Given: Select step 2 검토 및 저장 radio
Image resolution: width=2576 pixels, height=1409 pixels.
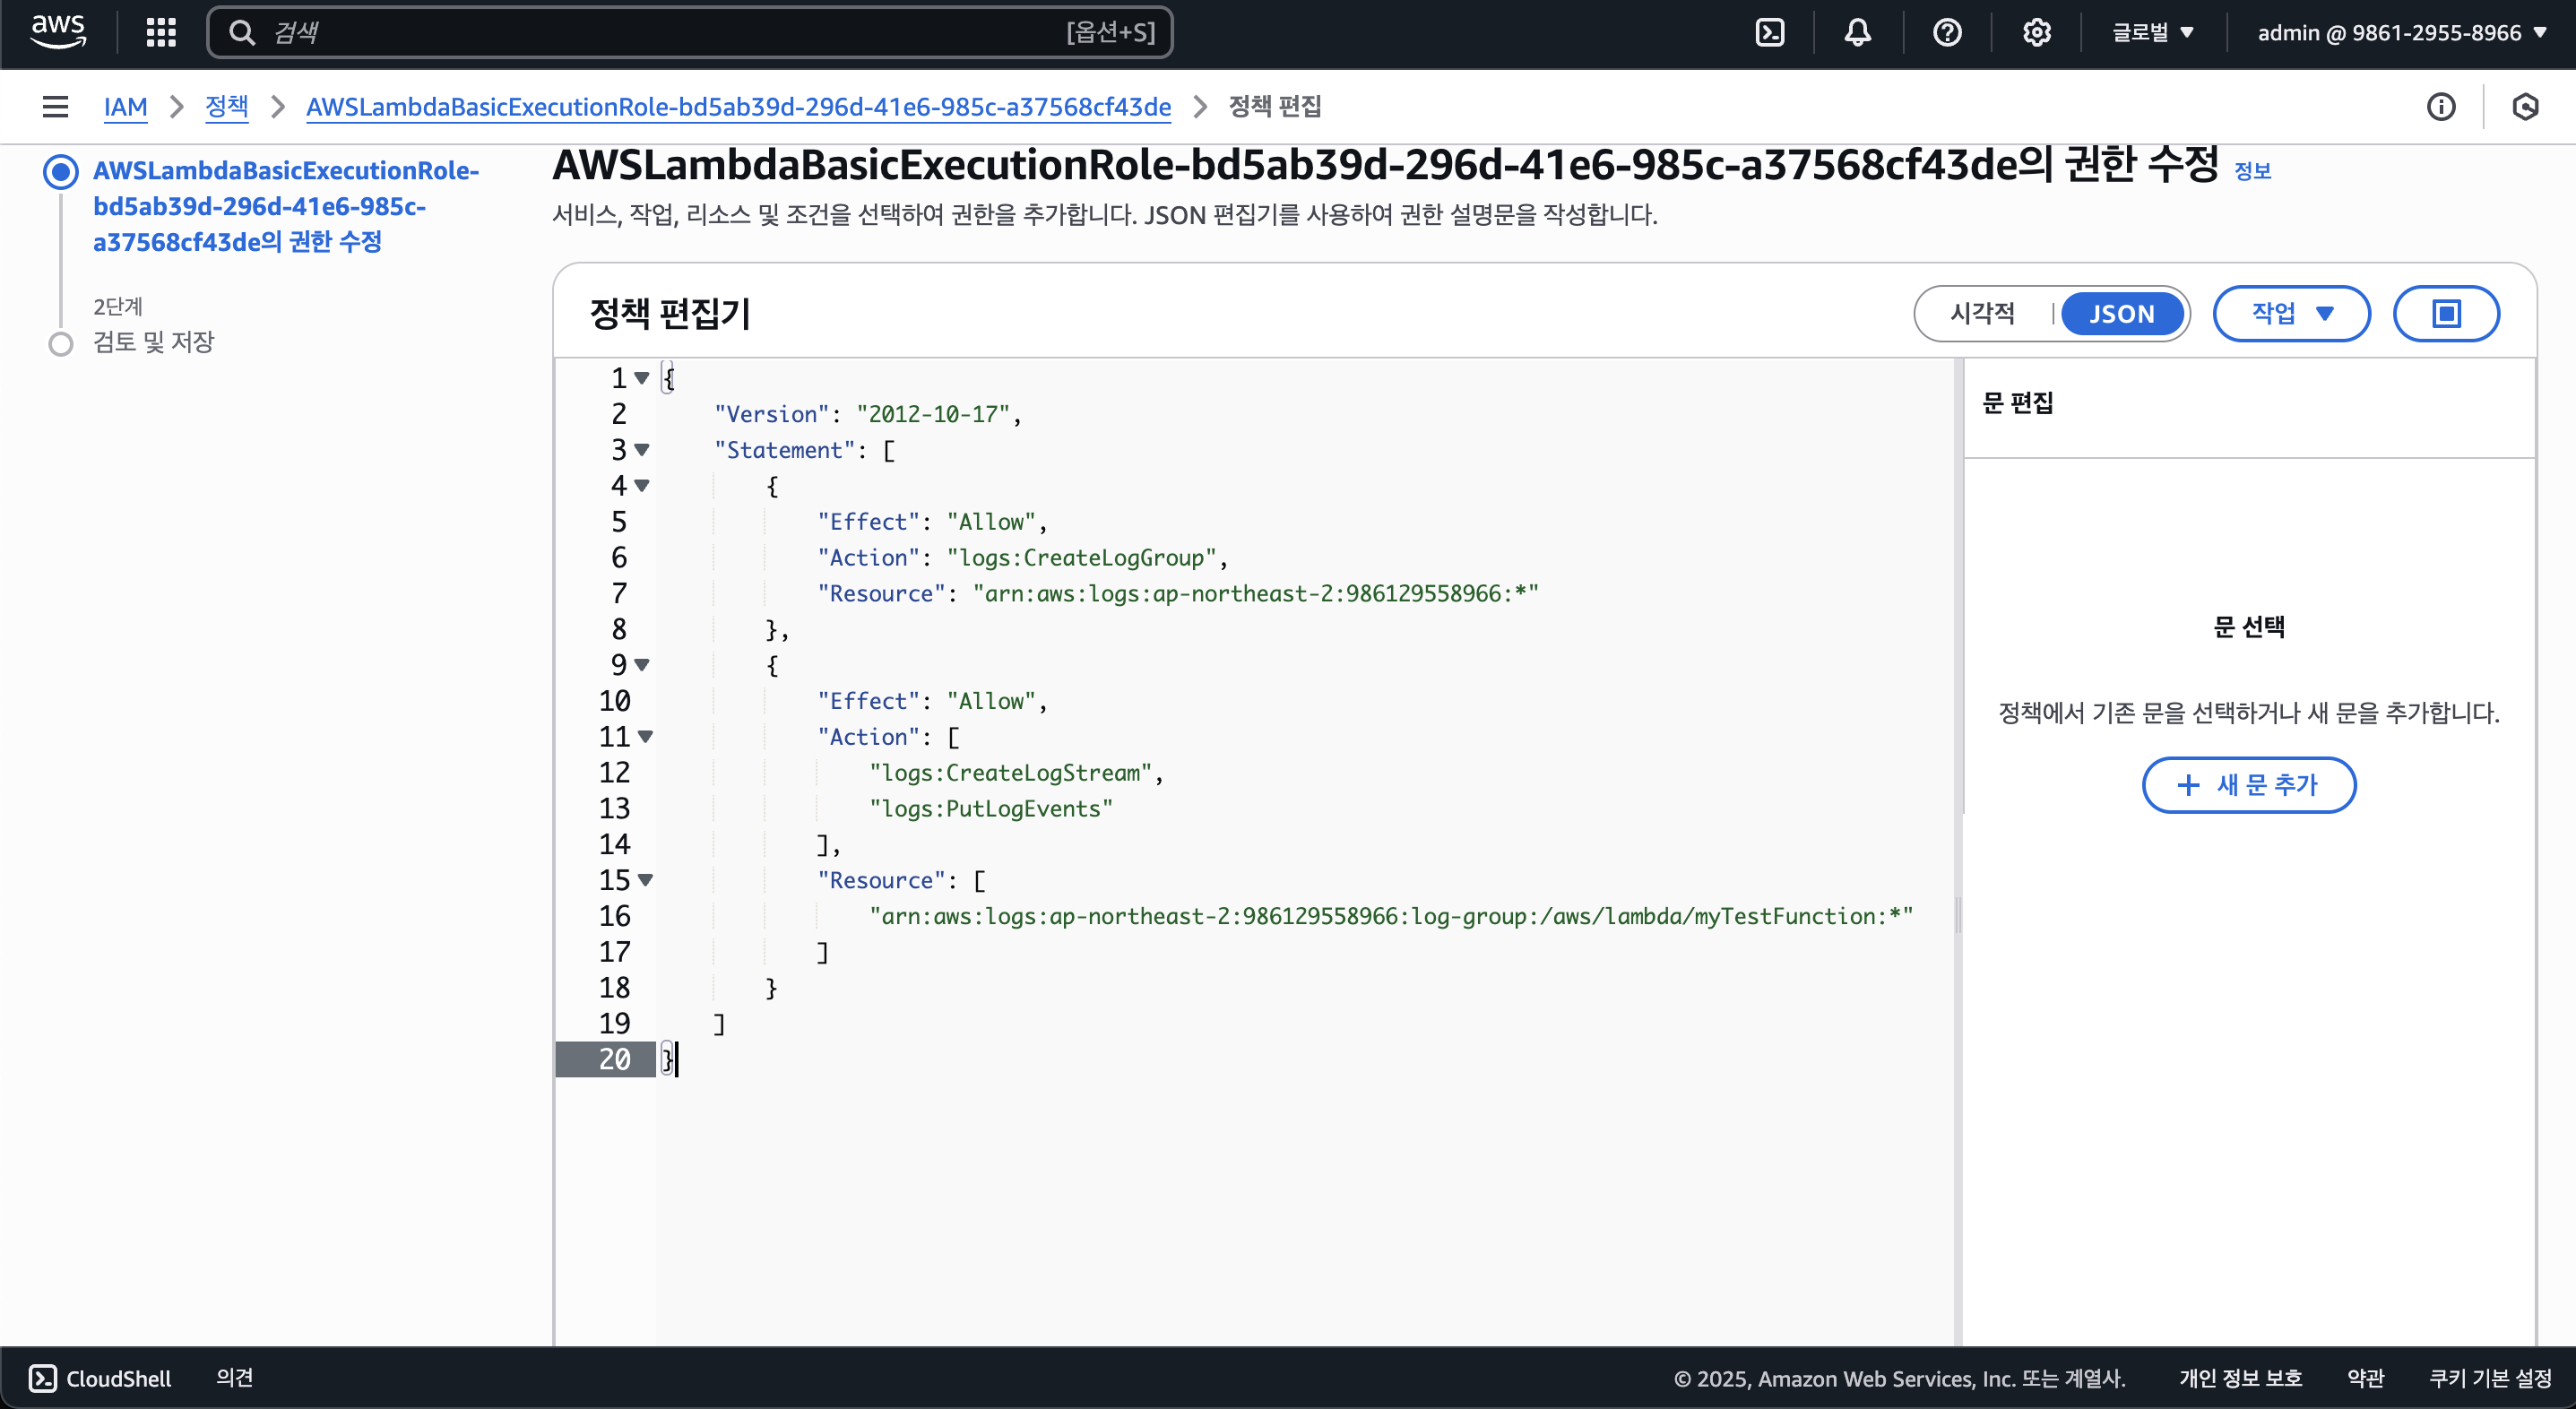Looking at the screenshot, I should click(x=61, y=343).
